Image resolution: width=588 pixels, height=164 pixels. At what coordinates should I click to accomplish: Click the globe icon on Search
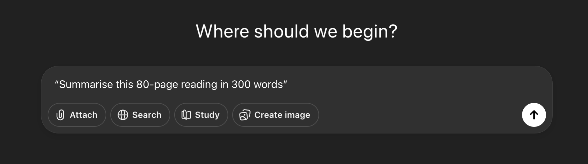(123, 115)
